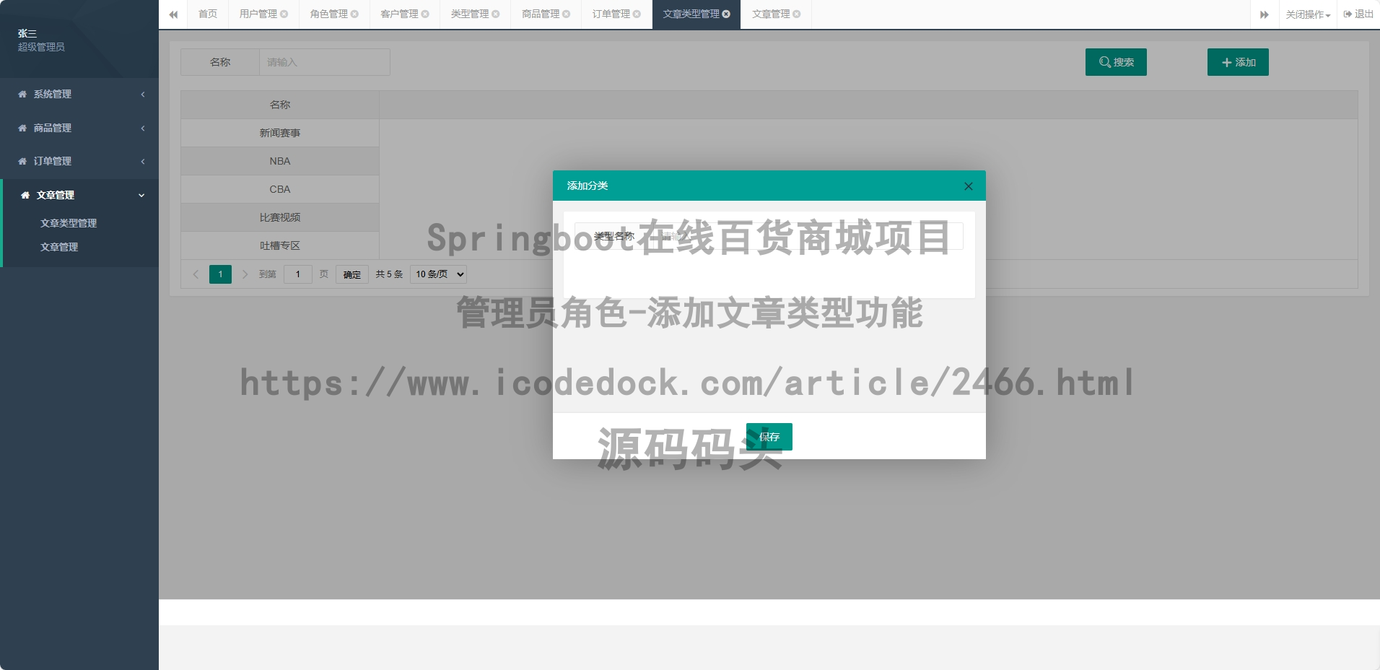Go to previous page arrow in pagination

coord(196,274)
